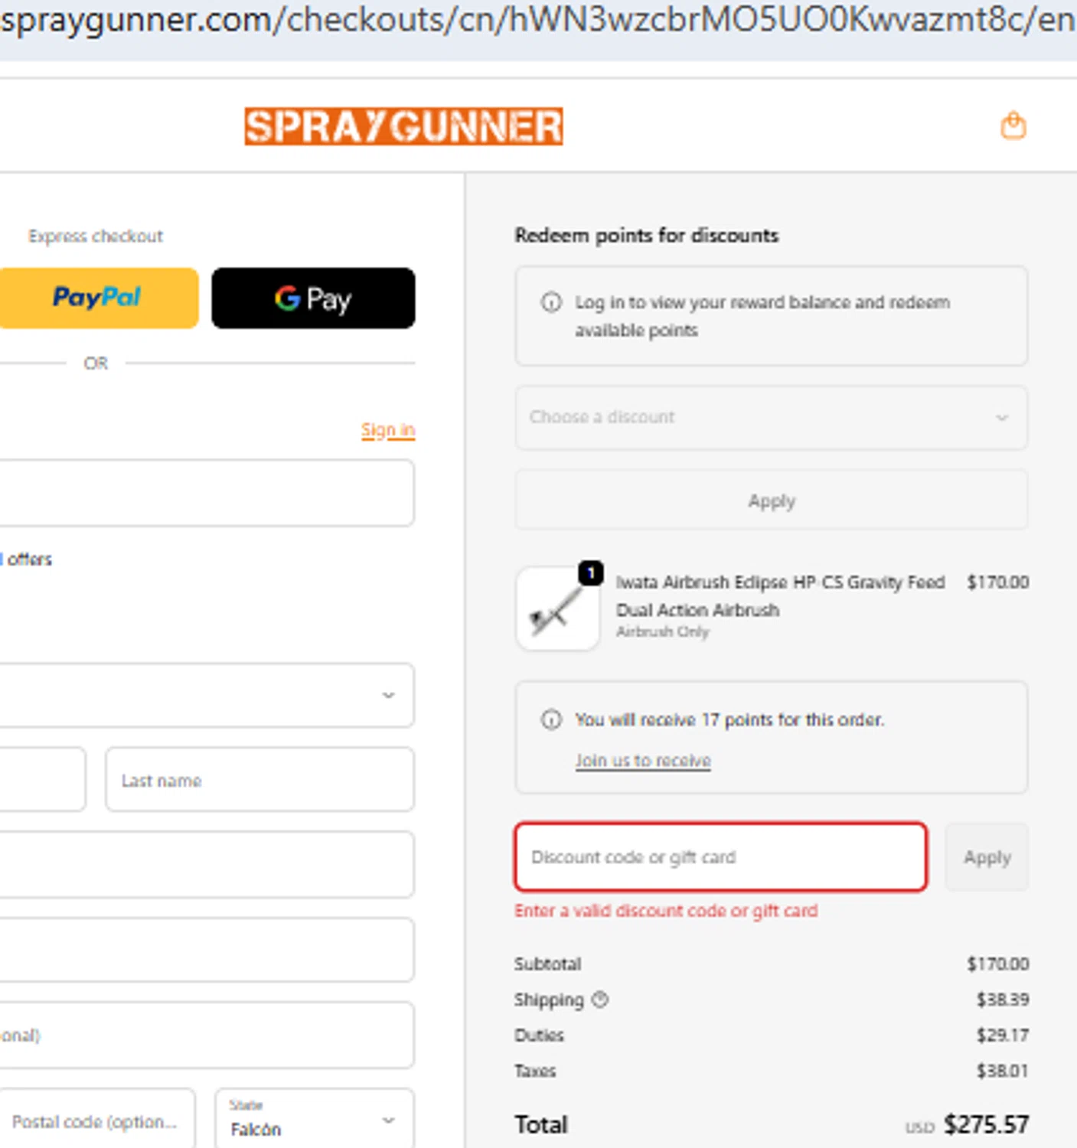Click the info icon beside 17 points notice
The width and height of the screenshot is (1077, 1148).
pyautogui.click(x=551, y=719)
